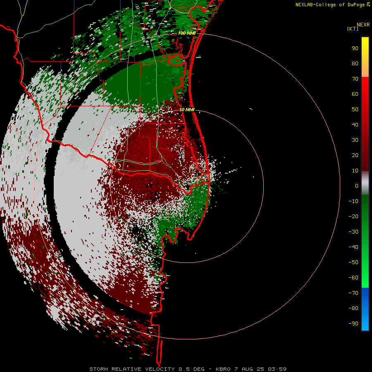Click the 80 value on the velocity scale

pyautogui.click(x=355, y=63)
